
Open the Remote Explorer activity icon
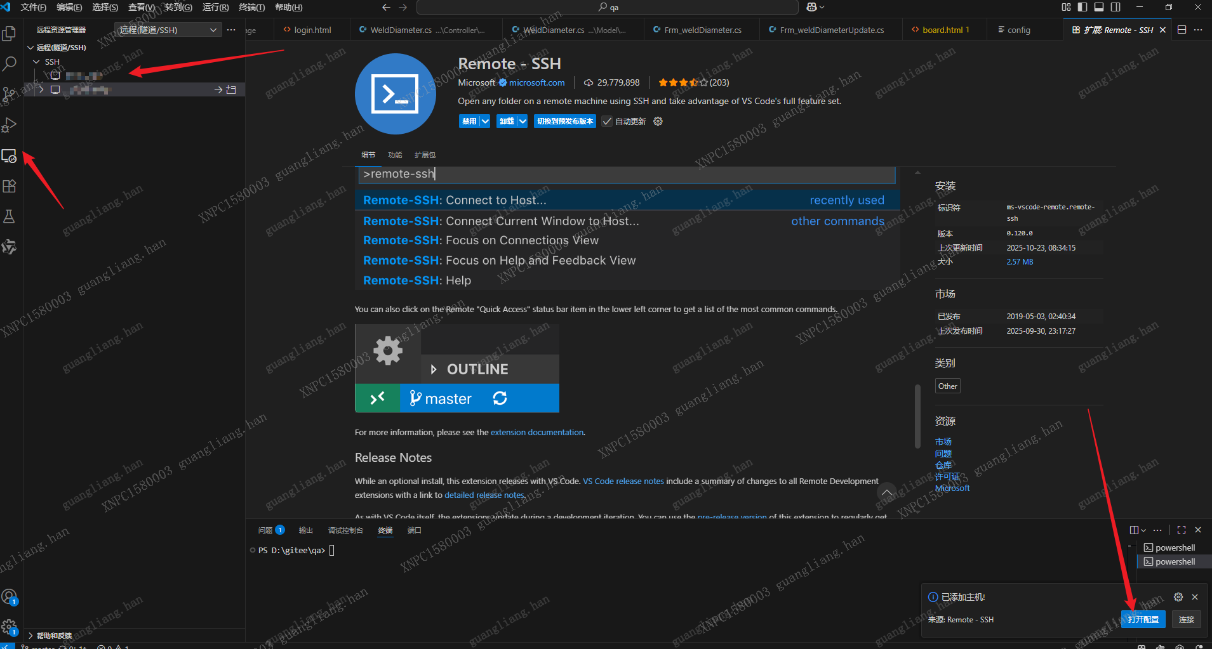coord(10,155)
